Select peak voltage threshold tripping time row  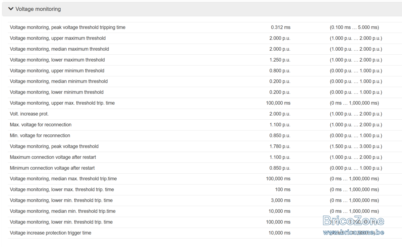[x=205, y=27]
